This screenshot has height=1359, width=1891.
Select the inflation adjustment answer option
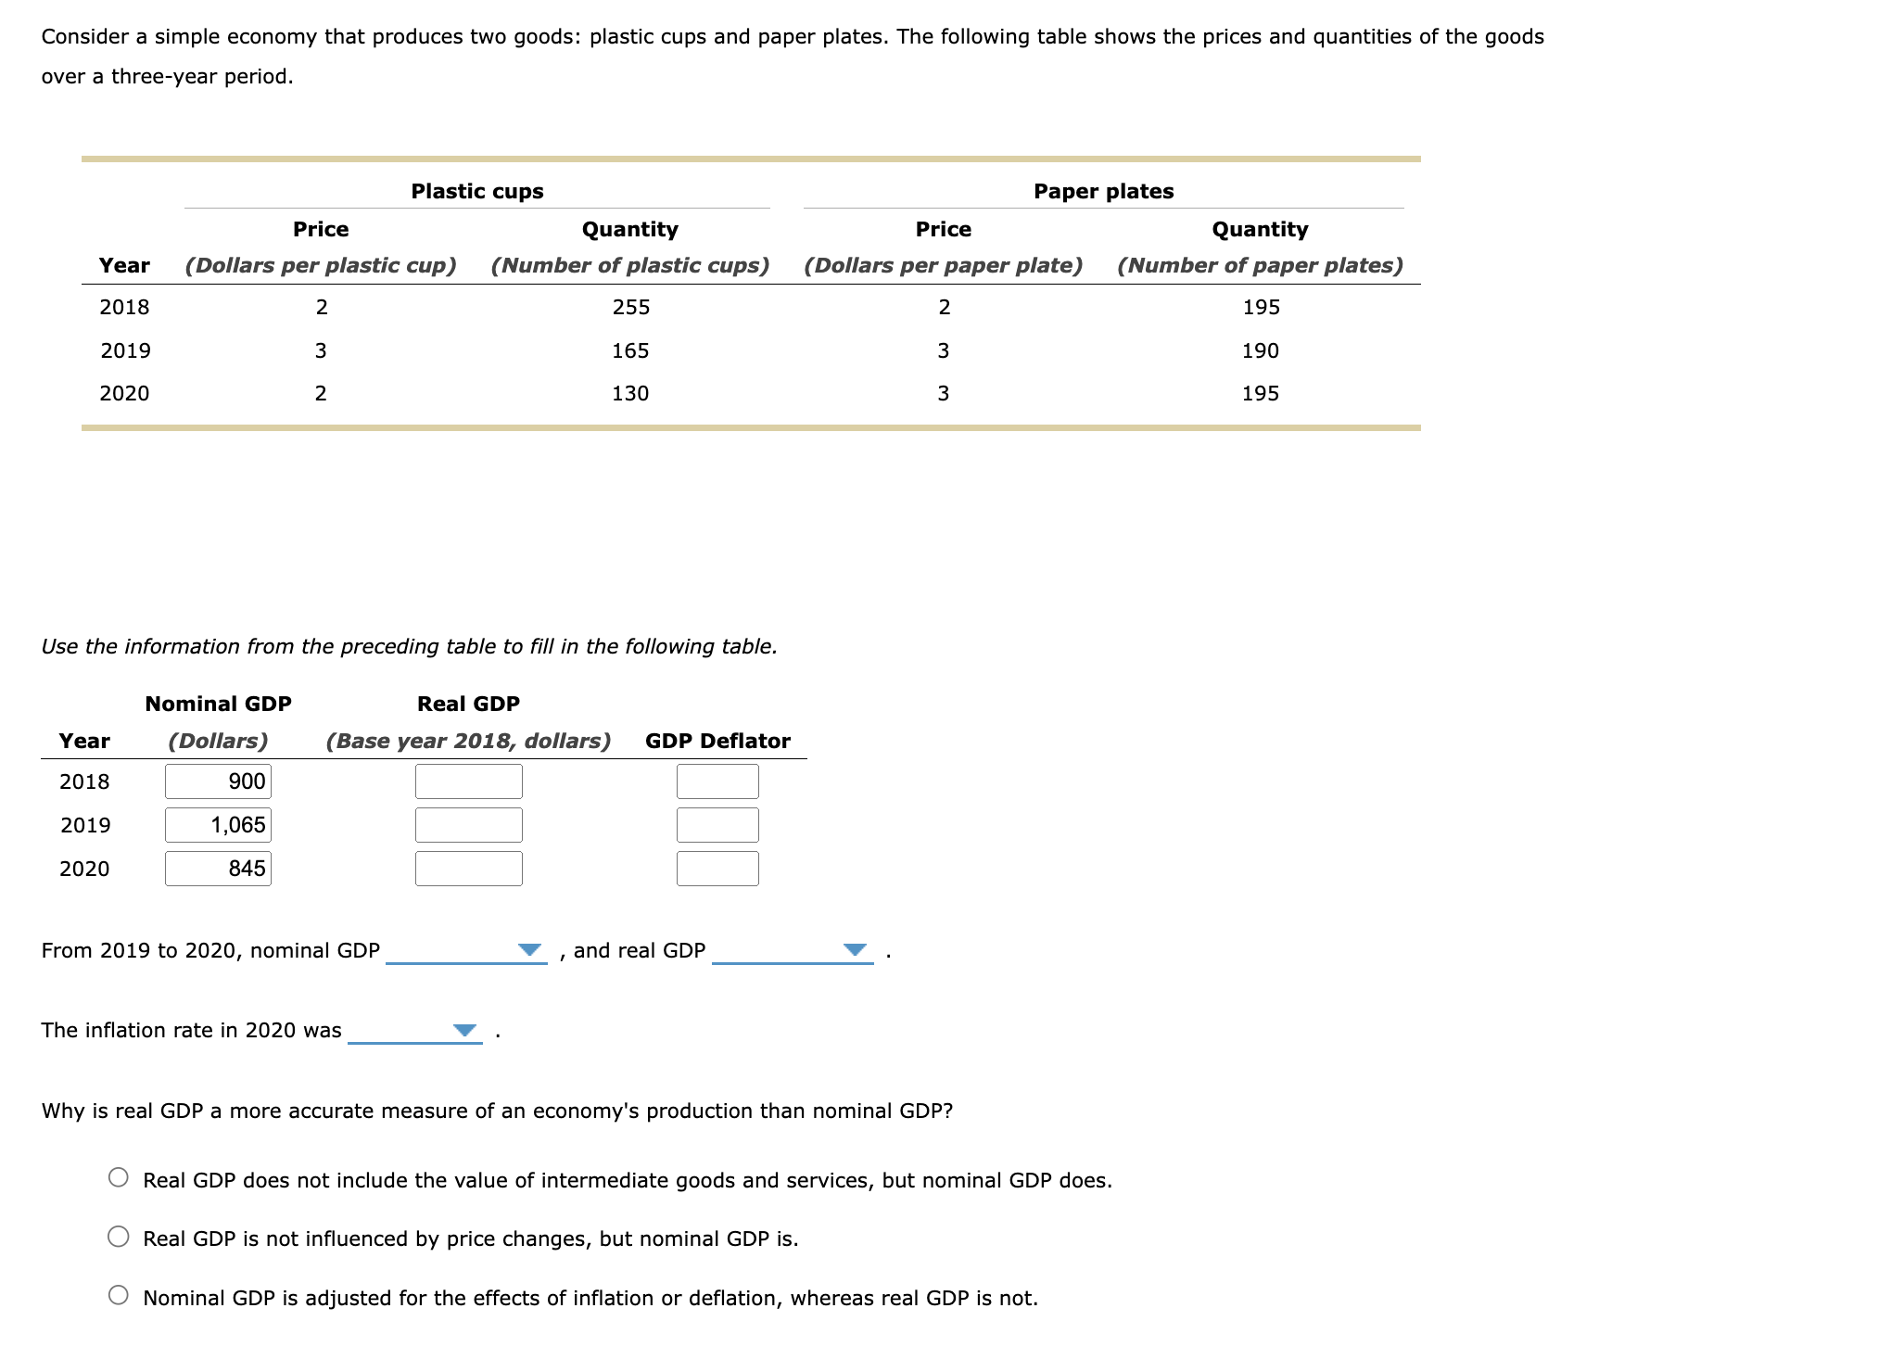tap(117, 1296)
